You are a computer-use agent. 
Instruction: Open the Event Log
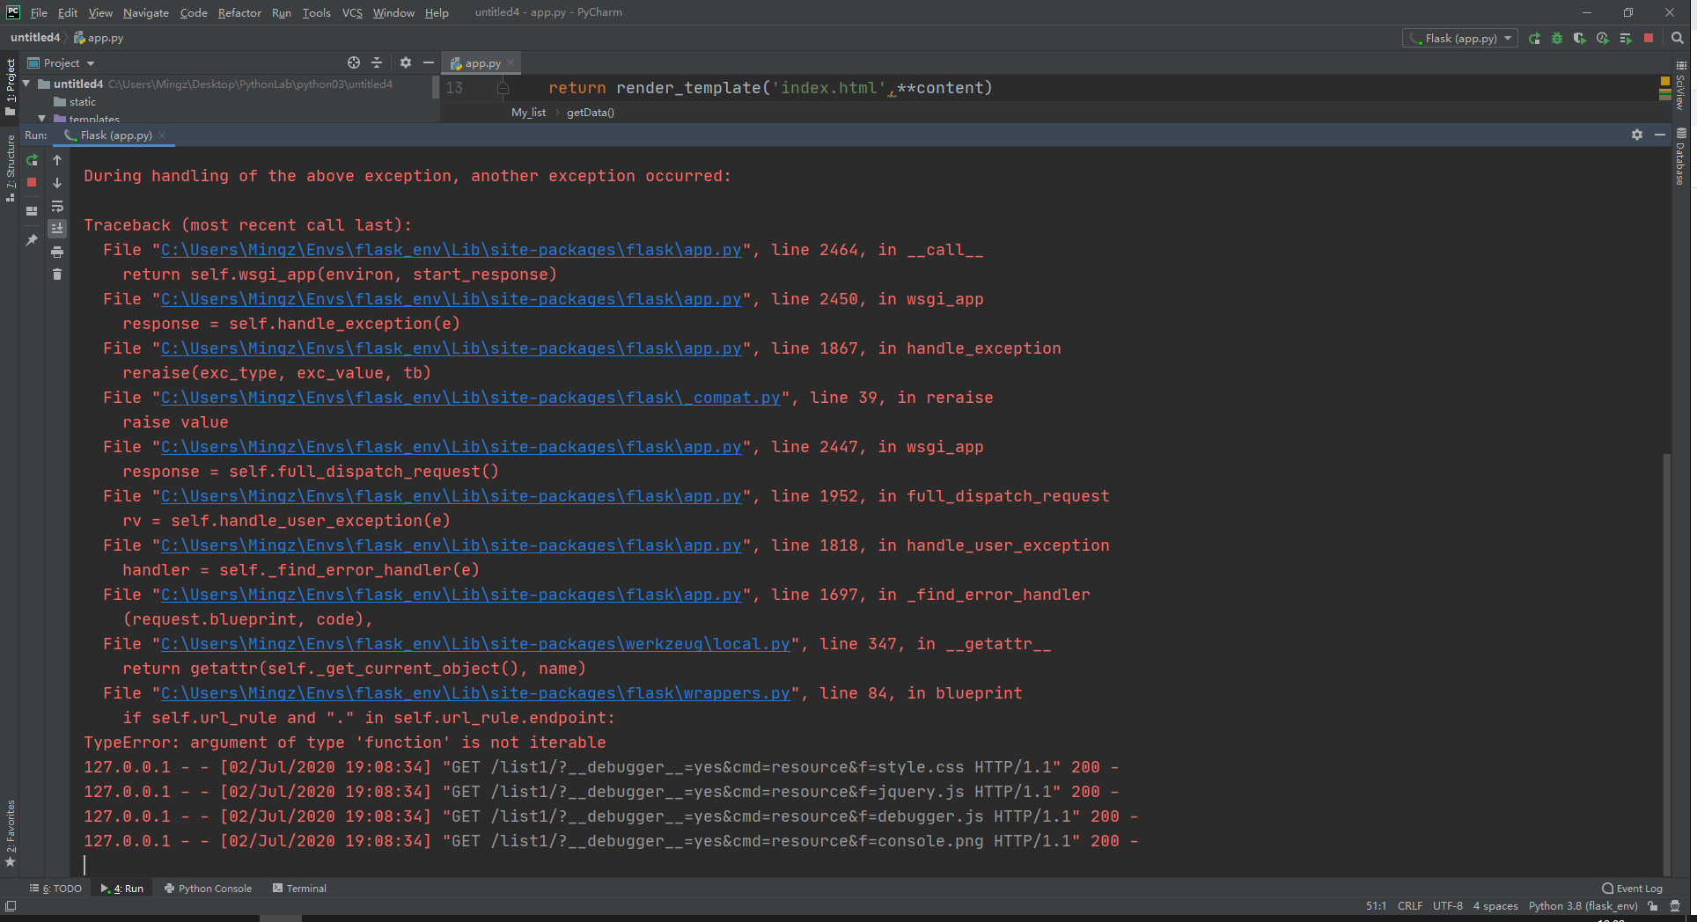click(1632, 889)
